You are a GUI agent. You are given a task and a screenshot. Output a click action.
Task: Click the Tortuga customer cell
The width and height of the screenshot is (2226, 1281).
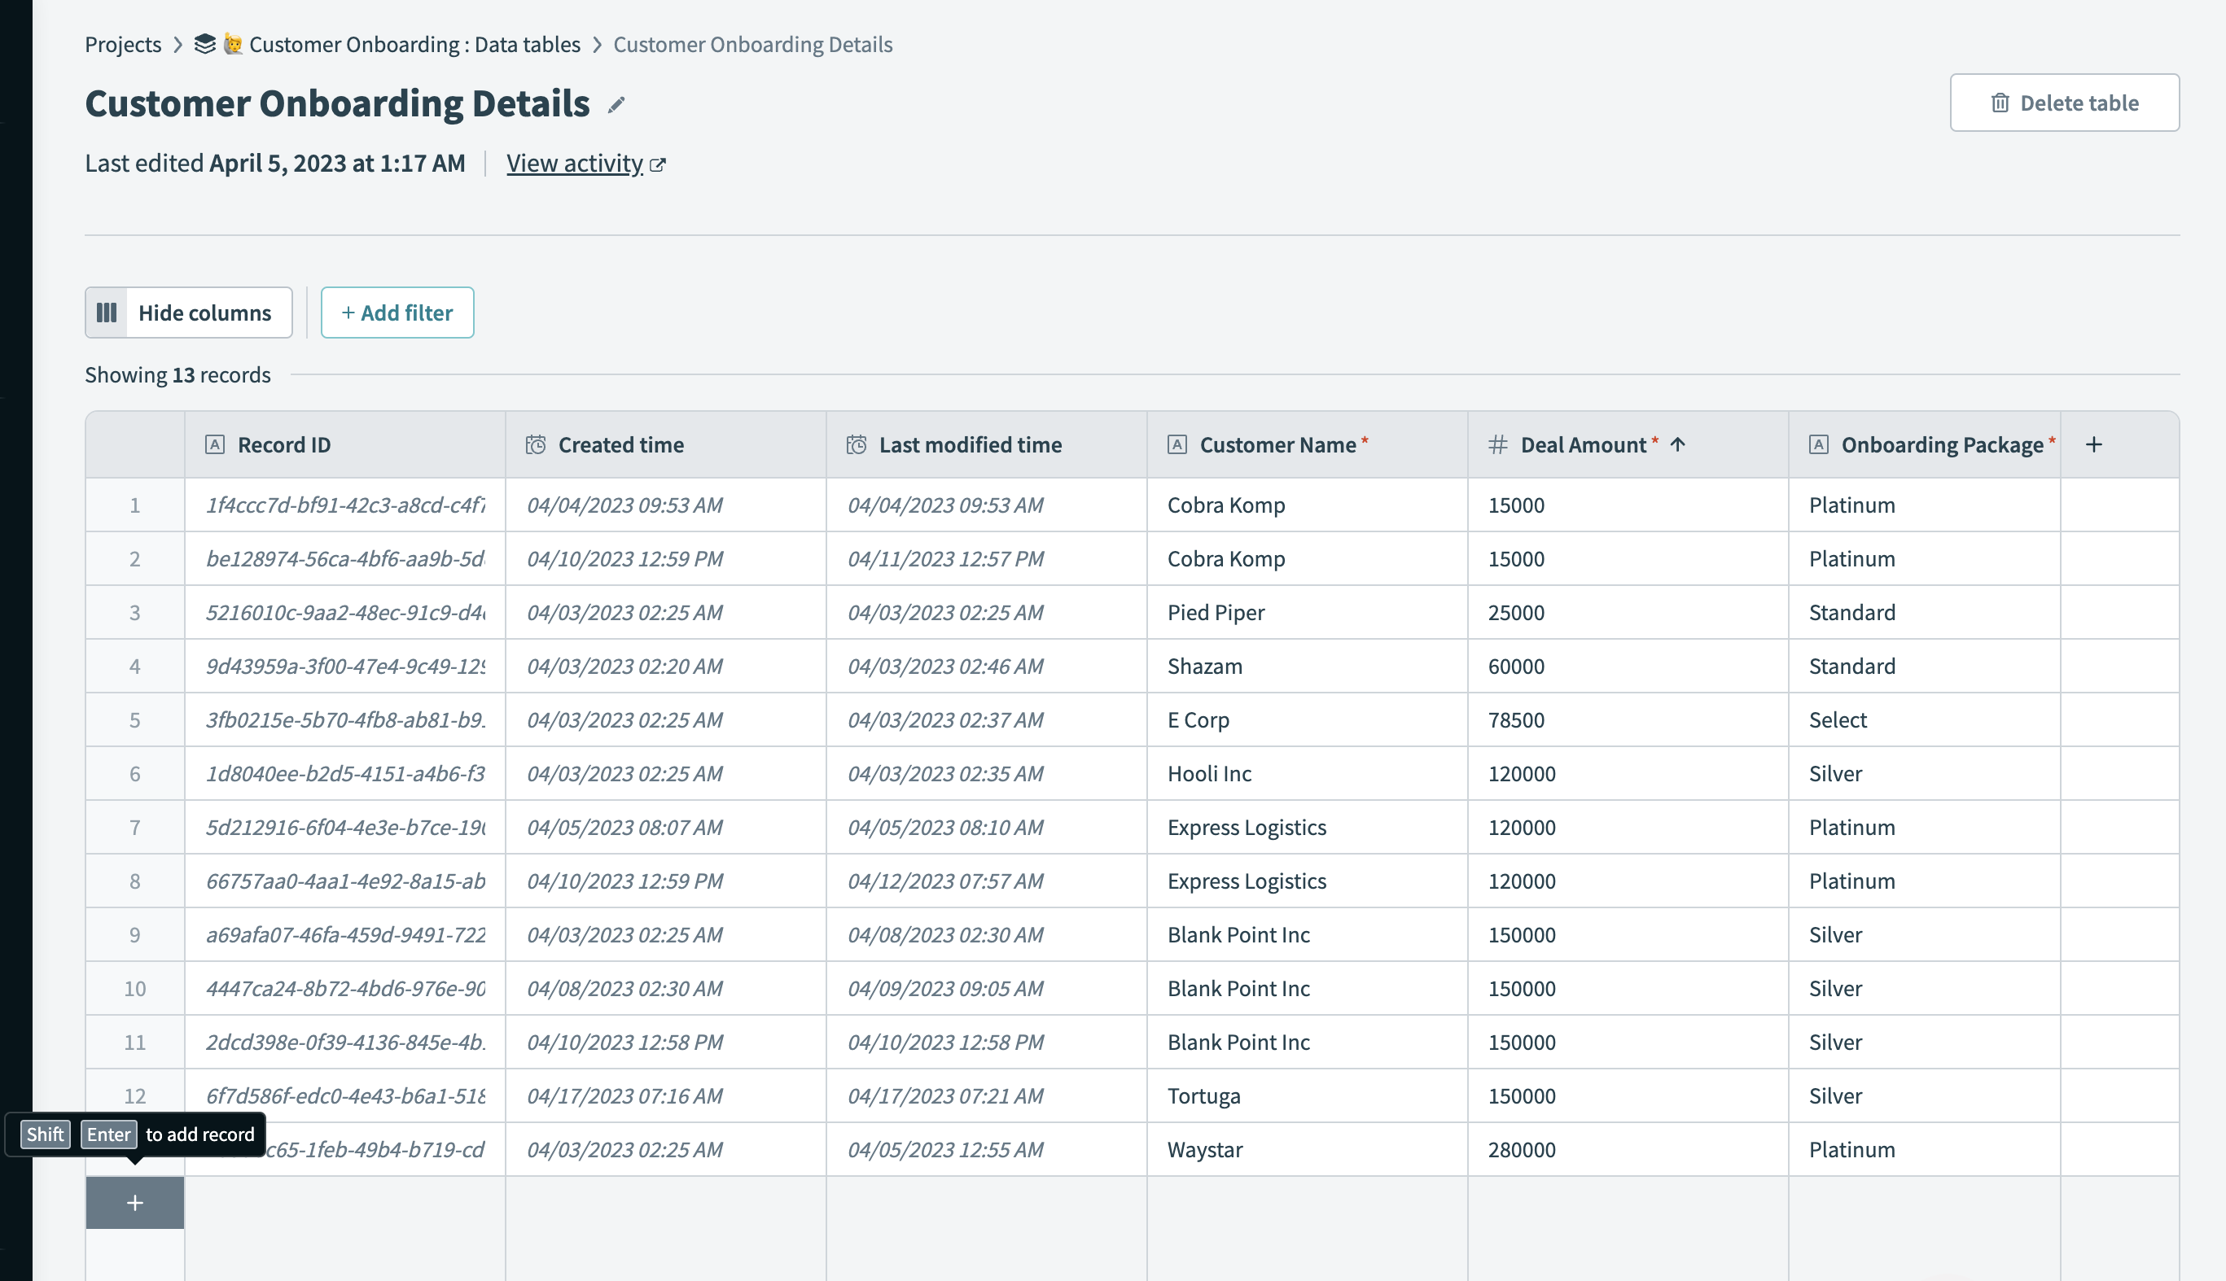[1307, 1095]
